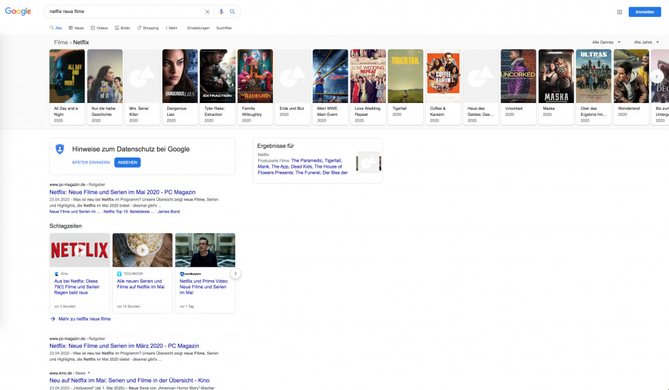
Task: Open the Tyler Rake: Extraction poster
Action: 217,76
